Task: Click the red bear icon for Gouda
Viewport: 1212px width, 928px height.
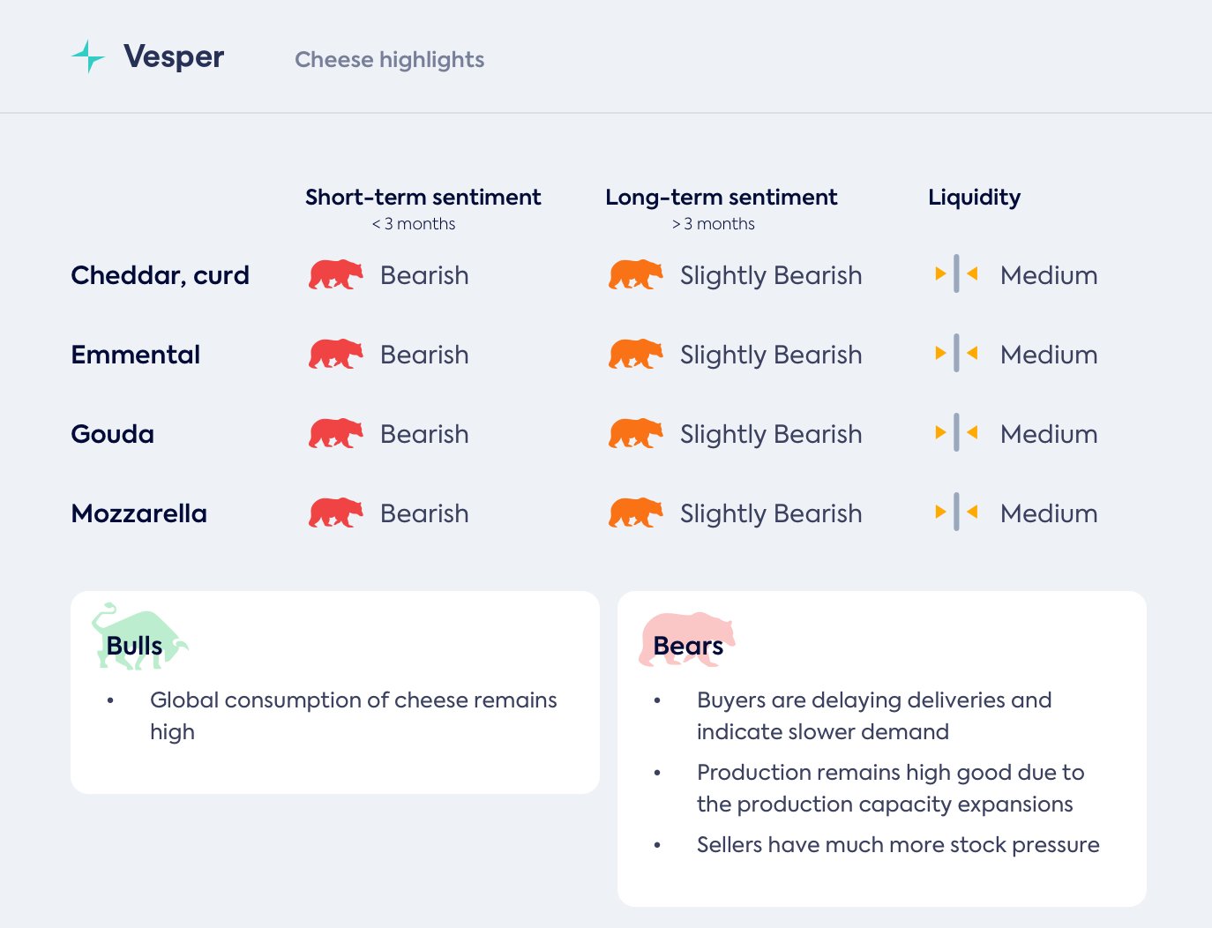Action: [335, 434]
